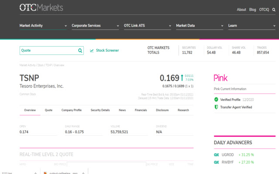Click the green price-up arrow icon
Viewport: 279px width, 174px height.
(x=182, y=78)
